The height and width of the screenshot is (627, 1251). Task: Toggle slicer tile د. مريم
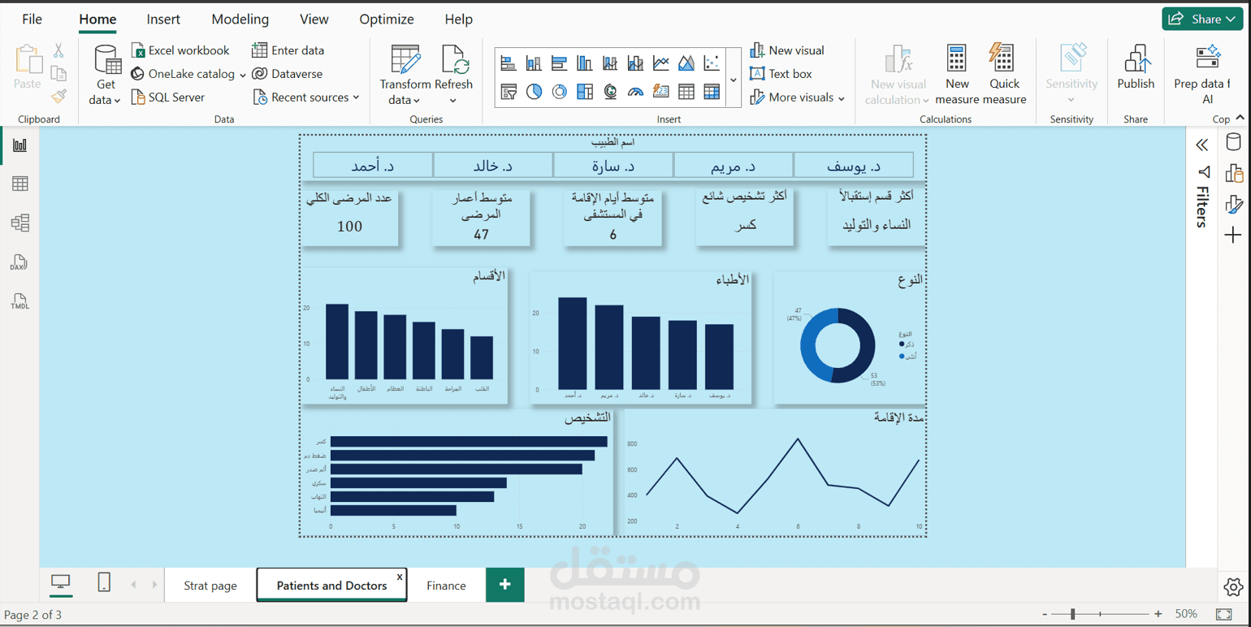coord(734,165)
